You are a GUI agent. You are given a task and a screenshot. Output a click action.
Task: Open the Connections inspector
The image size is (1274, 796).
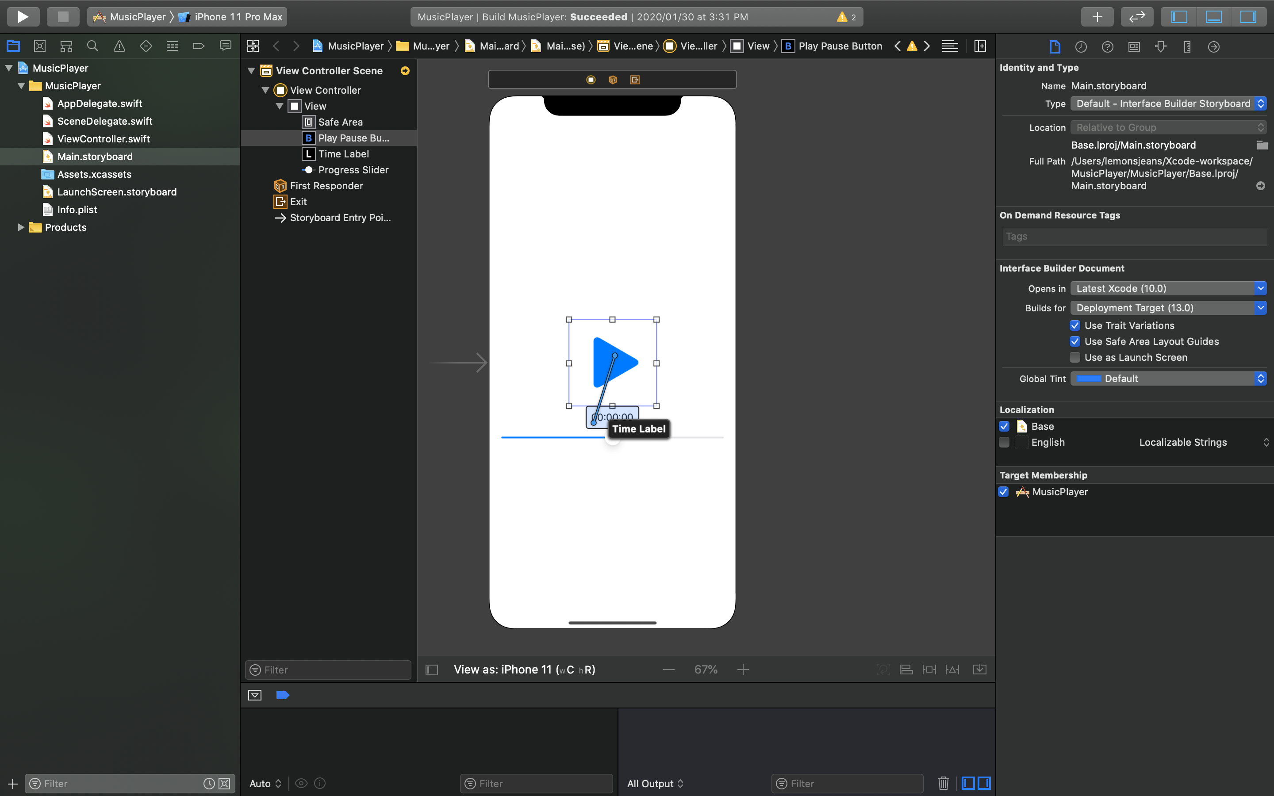pos(1213,47)
